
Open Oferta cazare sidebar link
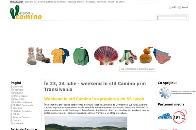pyautogui.click(x=20, y=96)
